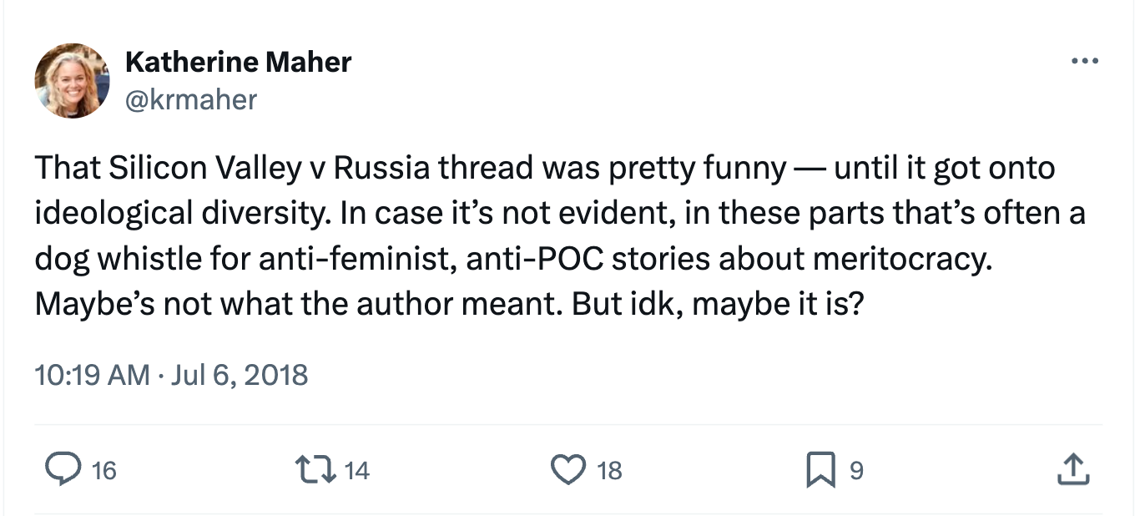The width and height of the screenshot is (1140, 516).
Task: Click the Jul 6, 2018 date
Action: pos(240,374)
